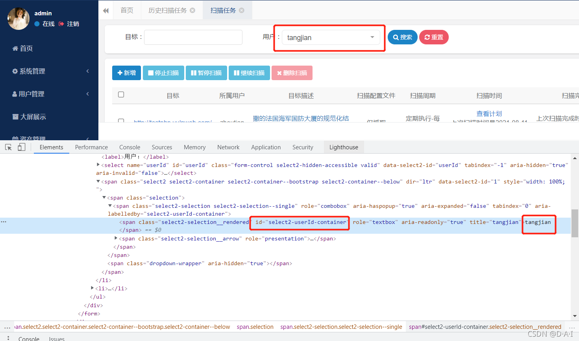The width and height of the screenshot is (579, 341).
Task: Click the DevTools vertical scrollbar thumb
Action: point(575,223)
